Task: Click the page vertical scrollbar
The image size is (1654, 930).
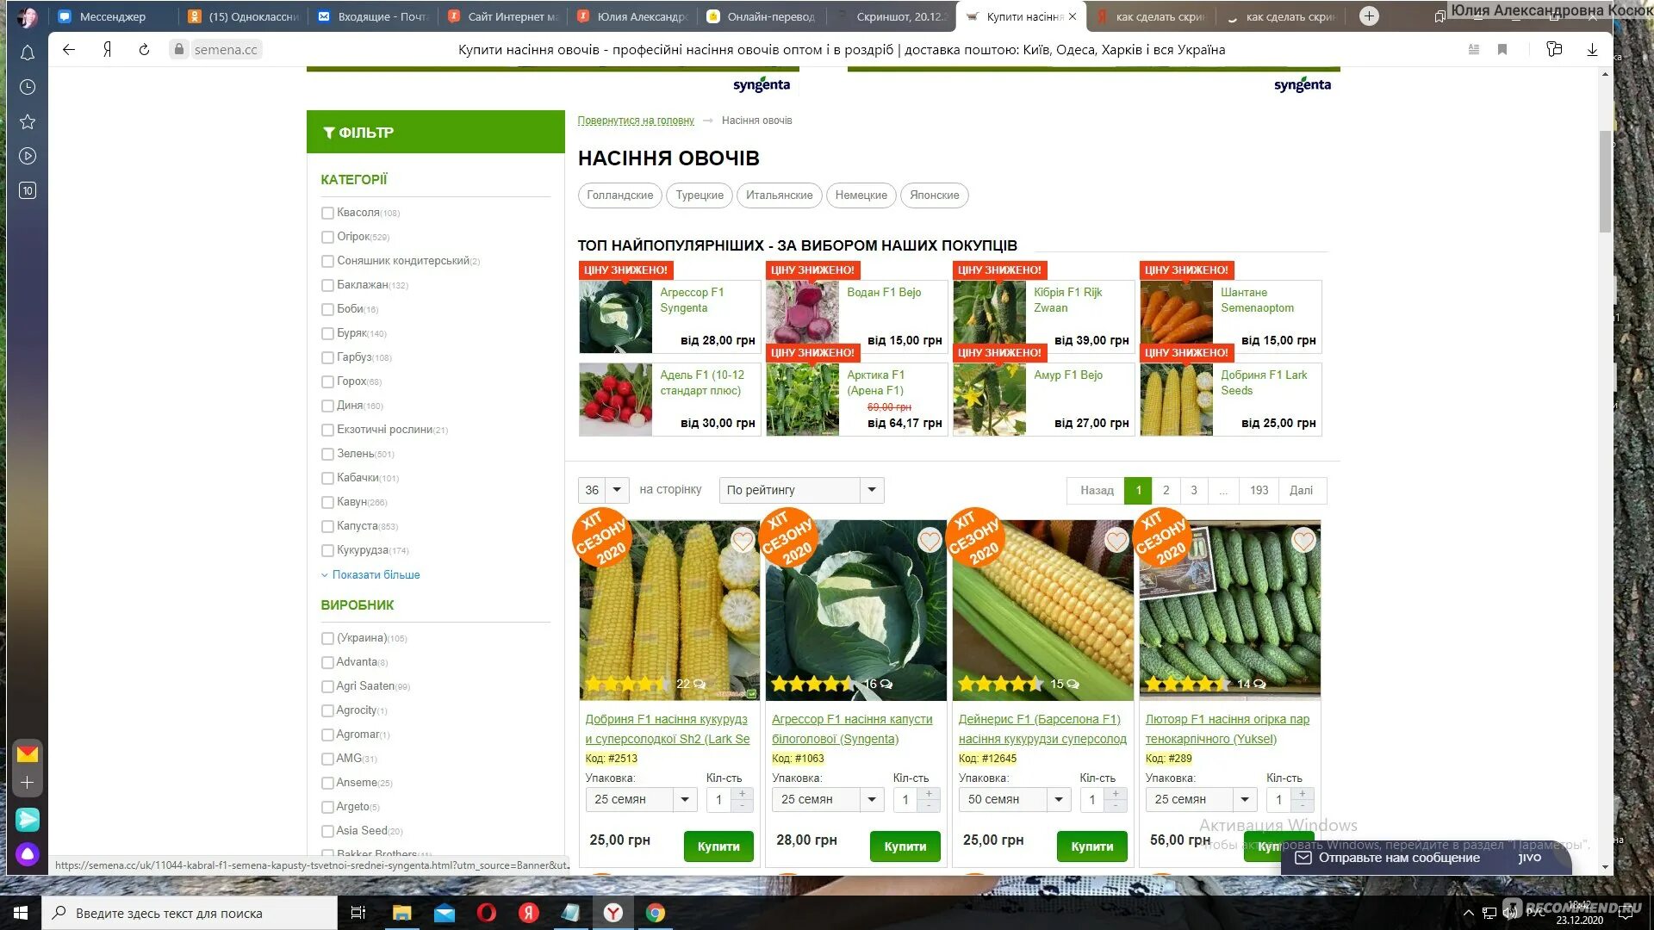Action: pyautogui.click(x=1605, y=182)
